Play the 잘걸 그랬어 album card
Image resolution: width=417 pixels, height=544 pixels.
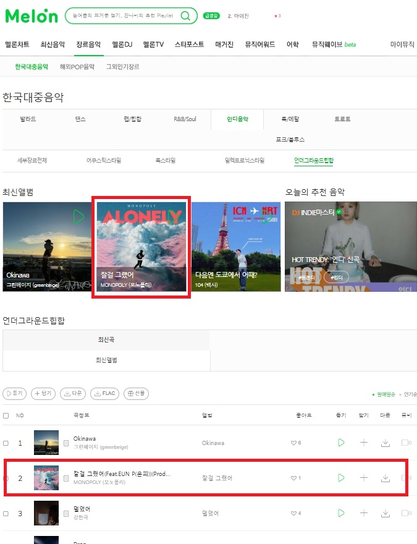172,216
